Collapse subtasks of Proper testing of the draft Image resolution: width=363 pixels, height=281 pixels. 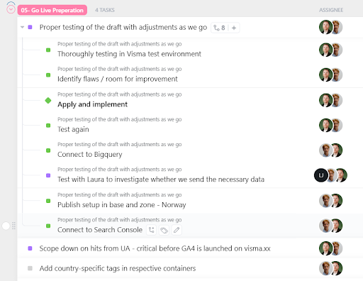[x=23, y=27]
